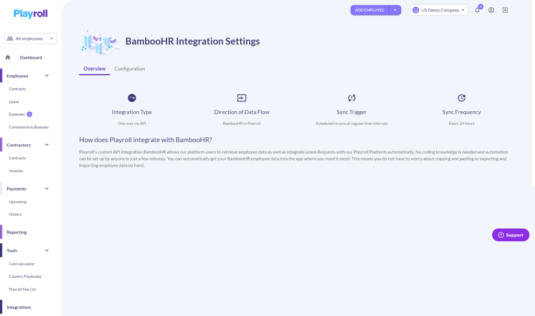Click the sign out icon
Viewport: 535px width, 316px height.
tap(505, 9)
